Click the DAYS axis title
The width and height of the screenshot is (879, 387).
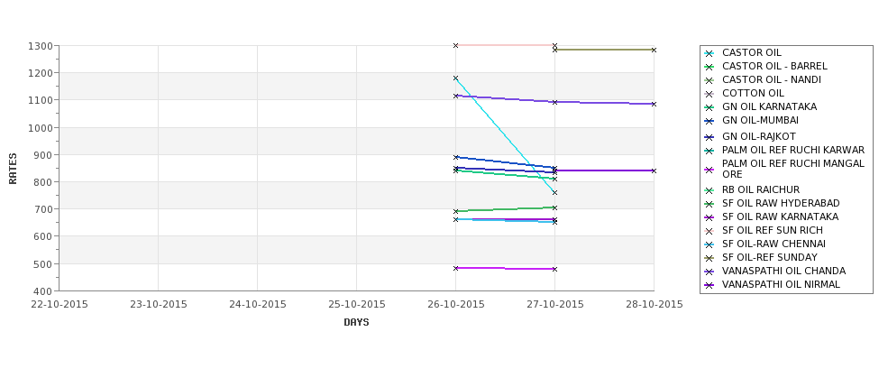356,323
